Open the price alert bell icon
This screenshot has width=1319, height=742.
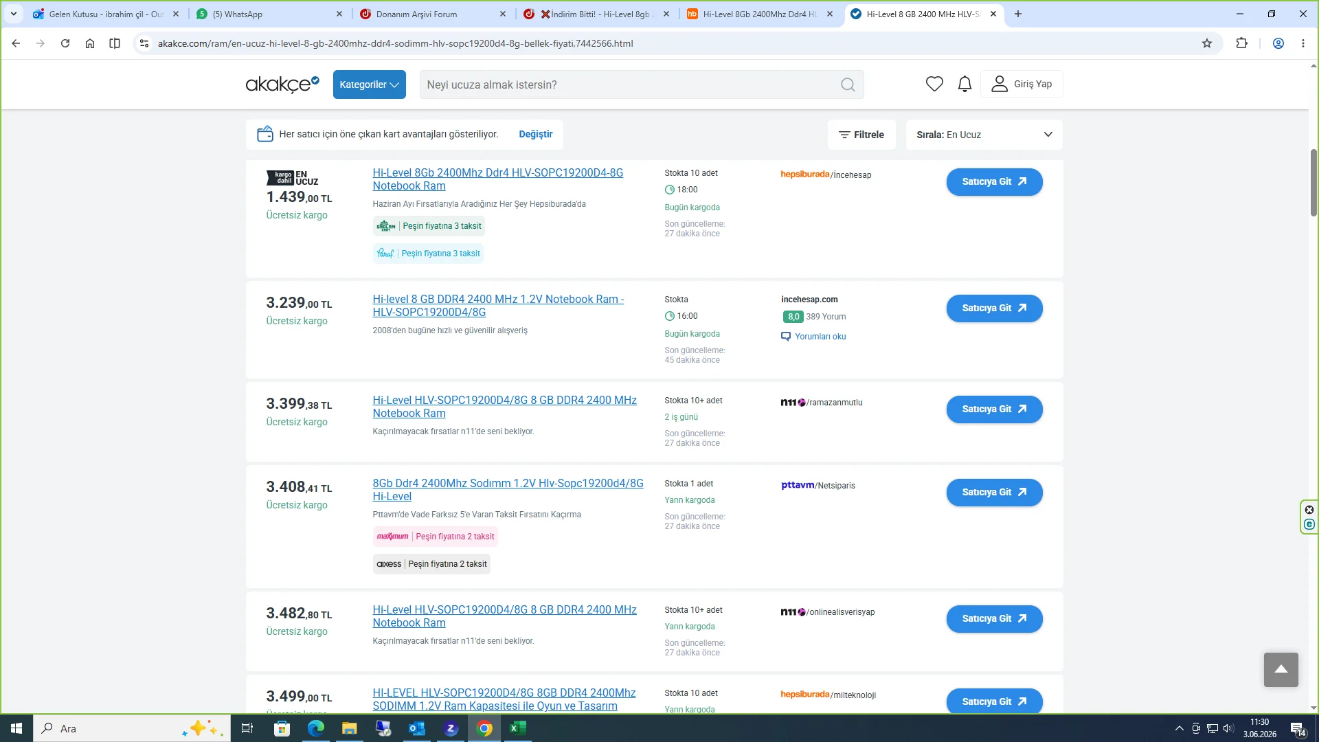(x=965, y=84)
